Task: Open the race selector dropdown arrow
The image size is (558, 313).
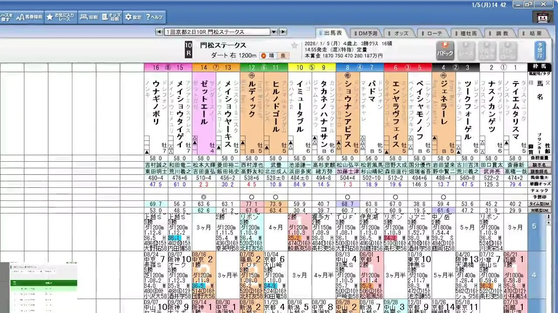Action: pos(274,32)
